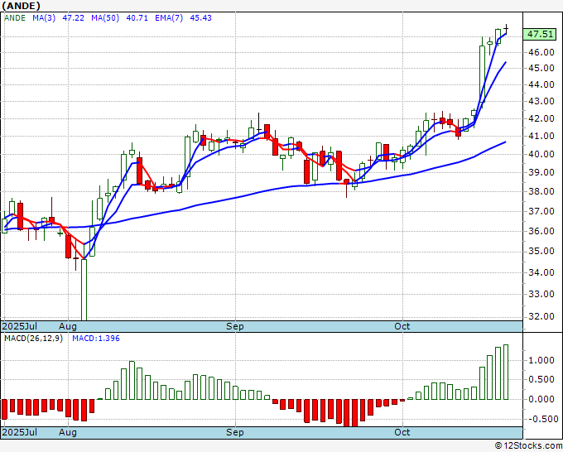Click the 39.00 price axis label
This screenshot has width=563, height=452.
pos(541,172)
